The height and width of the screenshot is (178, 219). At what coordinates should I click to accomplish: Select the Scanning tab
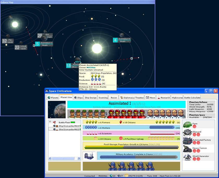[x=103, y=98]
